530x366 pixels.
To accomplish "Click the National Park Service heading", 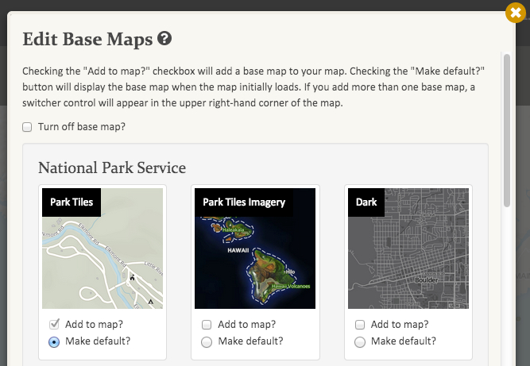I will 112,168.
